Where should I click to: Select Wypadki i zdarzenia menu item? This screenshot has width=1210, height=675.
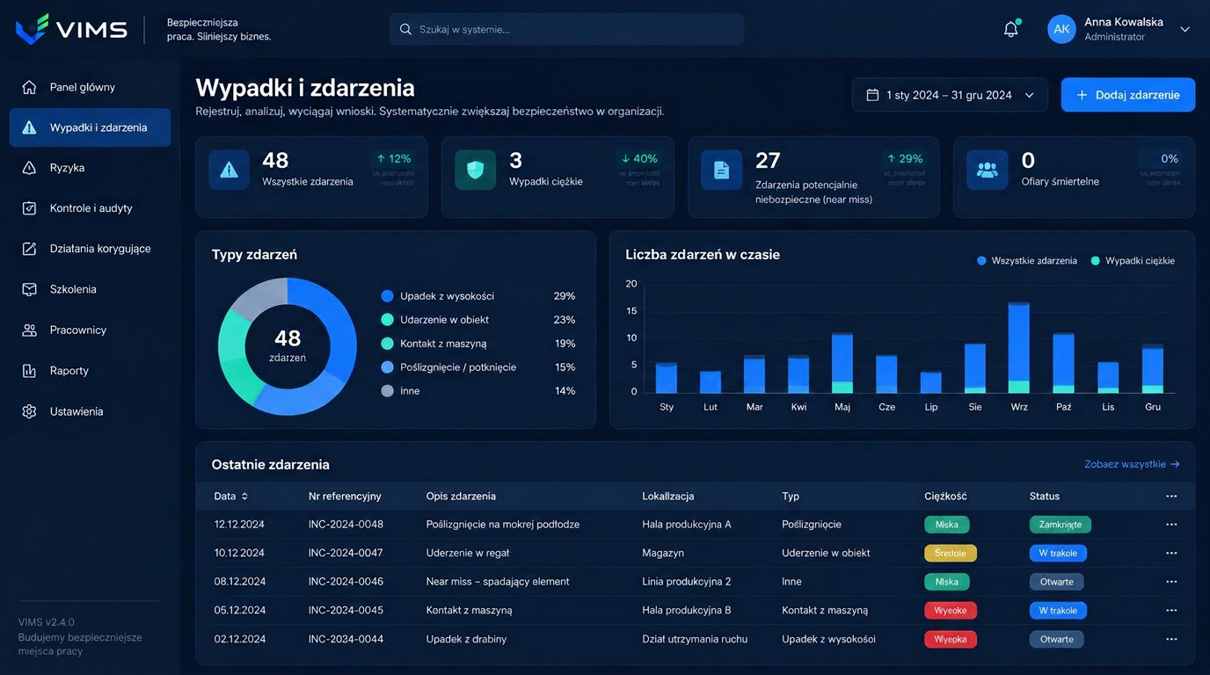(x=90, y=127)
